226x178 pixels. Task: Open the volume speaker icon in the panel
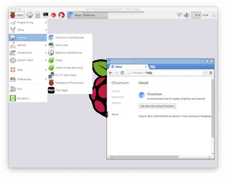coord(186,15)
